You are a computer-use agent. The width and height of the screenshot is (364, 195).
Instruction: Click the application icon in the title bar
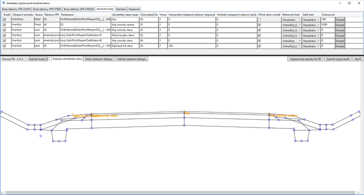click(x=3, y=3)
